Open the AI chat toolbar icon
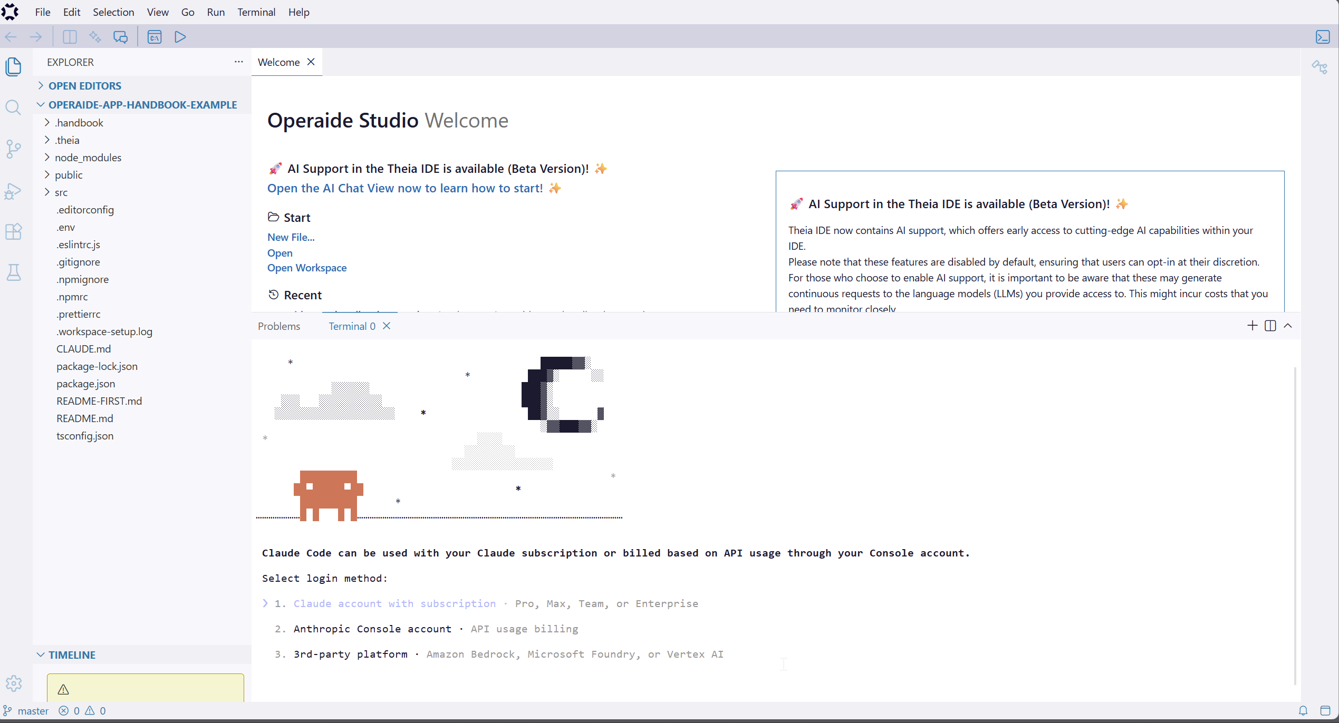Screen dimensions: 1339x723 [x=121, y=37]
